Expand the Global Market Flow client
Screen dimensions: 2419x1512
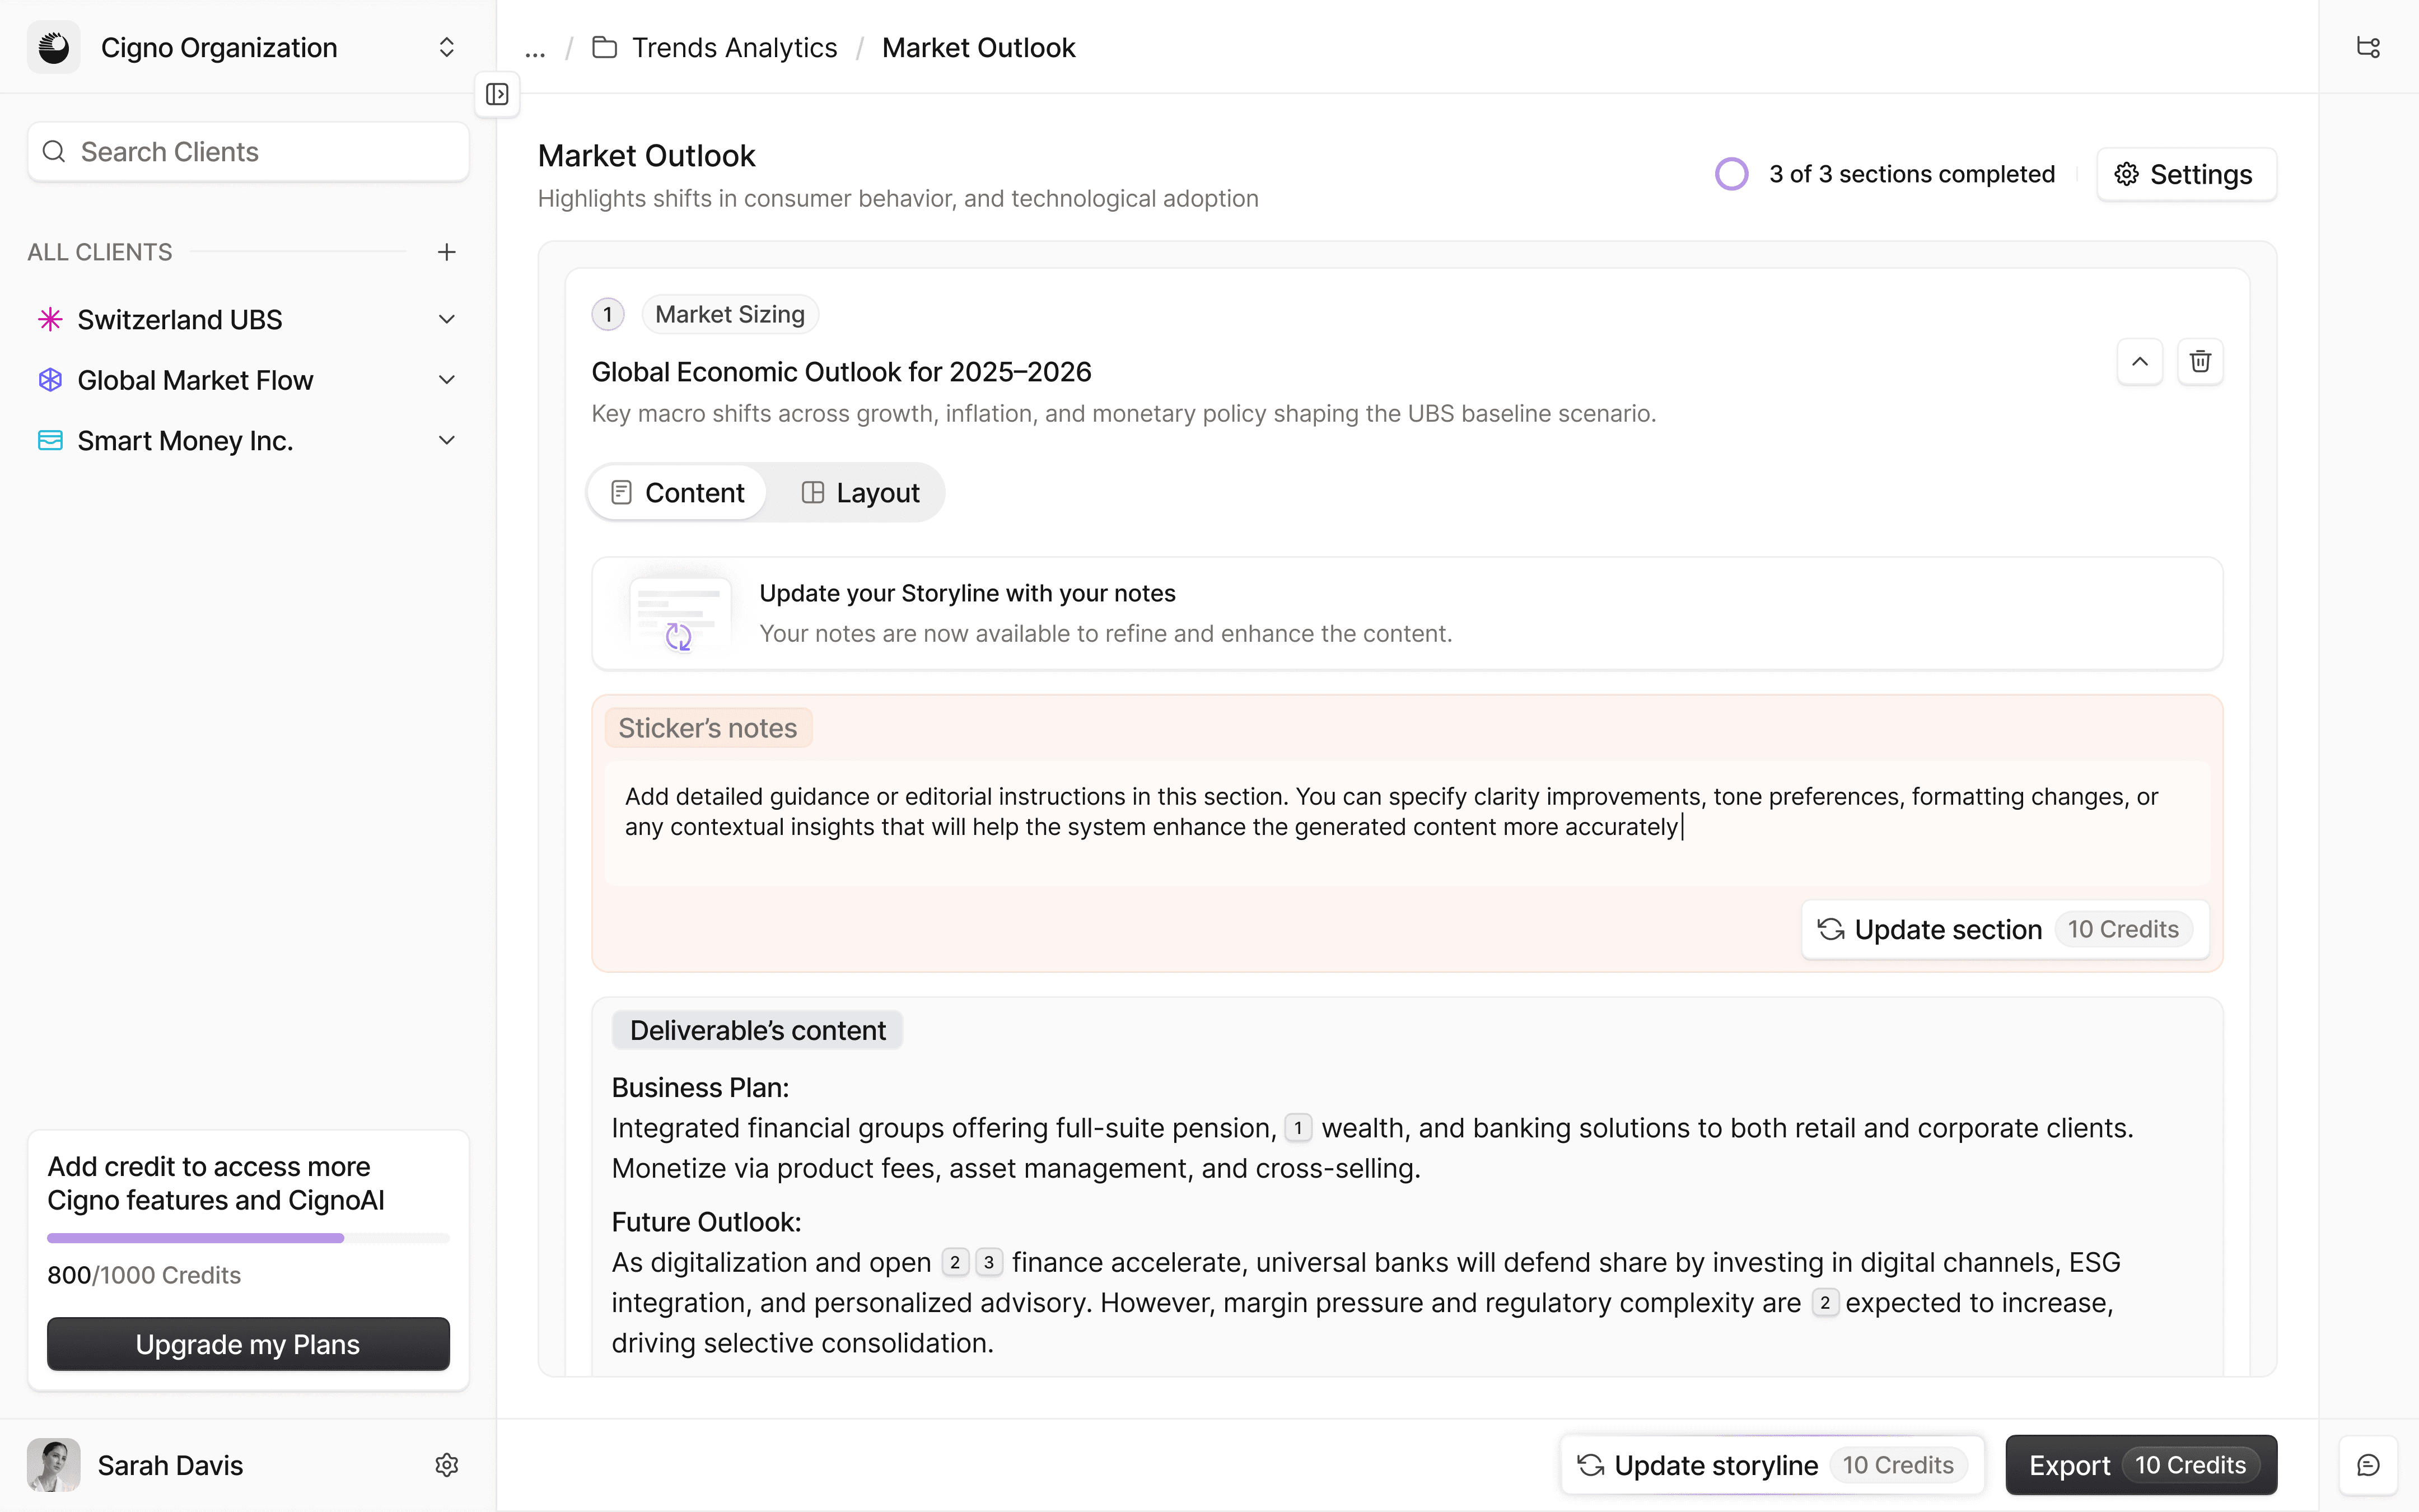[x=447, y=380]
